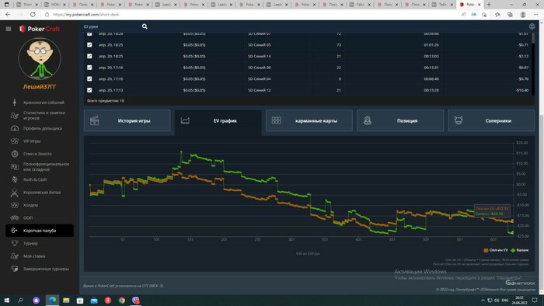Switch to the Позиция tab
Image resolution: width=544 pixels, height=306 pixels.
pyautogui.click(x=400, y=120)
